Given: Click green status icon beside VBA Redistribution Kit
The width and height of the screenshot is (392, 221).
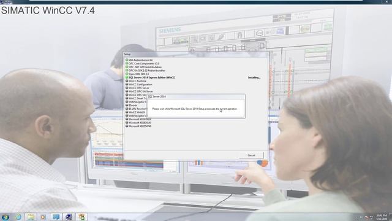Looking at the screenshot, I should 127,60.
